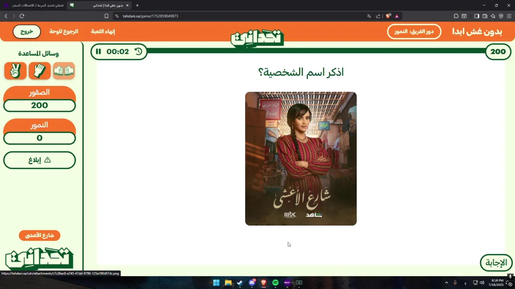Viewport: 515px width, 289px height.
Task: Open Steam from the taskbar
Action: pos(240,283)
